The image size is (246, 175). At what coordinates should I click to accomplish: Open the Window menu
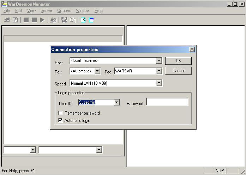click(x=83, y=11)
